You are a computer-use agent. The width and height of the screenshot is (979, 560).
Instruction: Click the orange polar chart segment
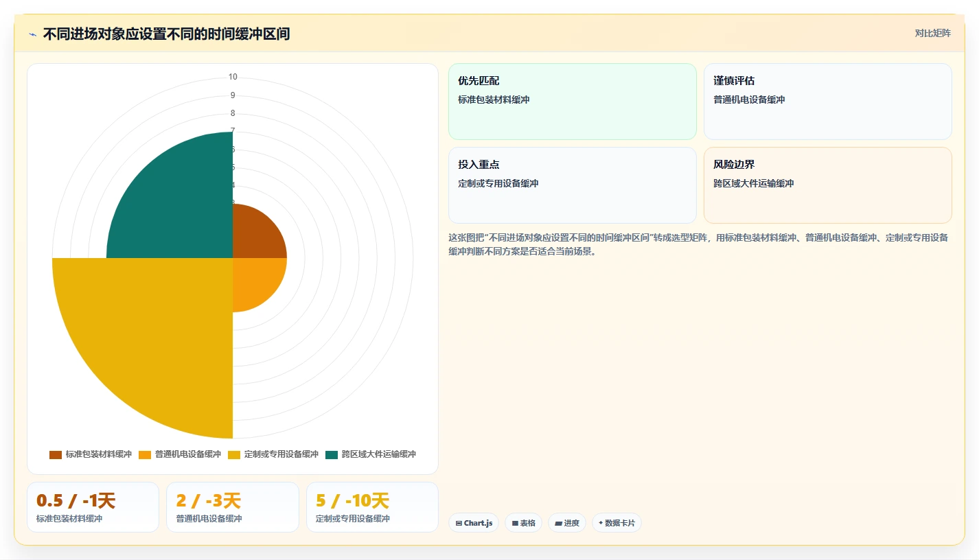coord(255,281)
